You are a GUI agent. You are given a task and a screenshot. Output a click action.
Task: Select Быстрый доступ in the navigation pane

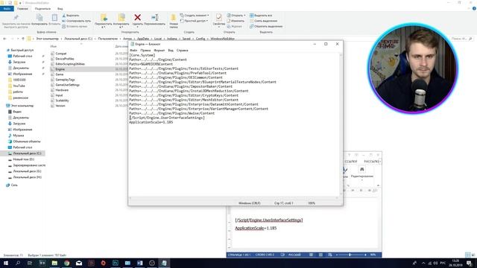point(22,50)
